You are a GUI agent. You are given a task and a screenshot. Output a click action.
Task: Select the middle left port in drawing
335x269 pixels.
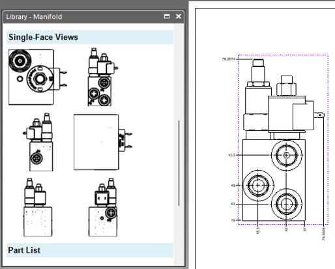[x=258, y=186]
